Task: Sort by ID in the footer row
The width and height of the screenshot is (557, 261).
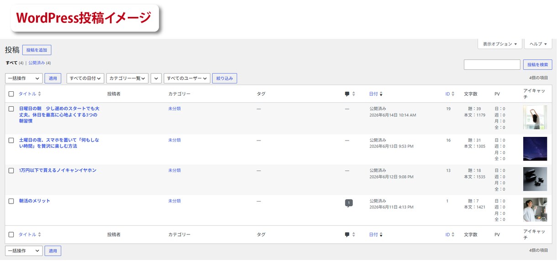Action: [x=450, y=235]
